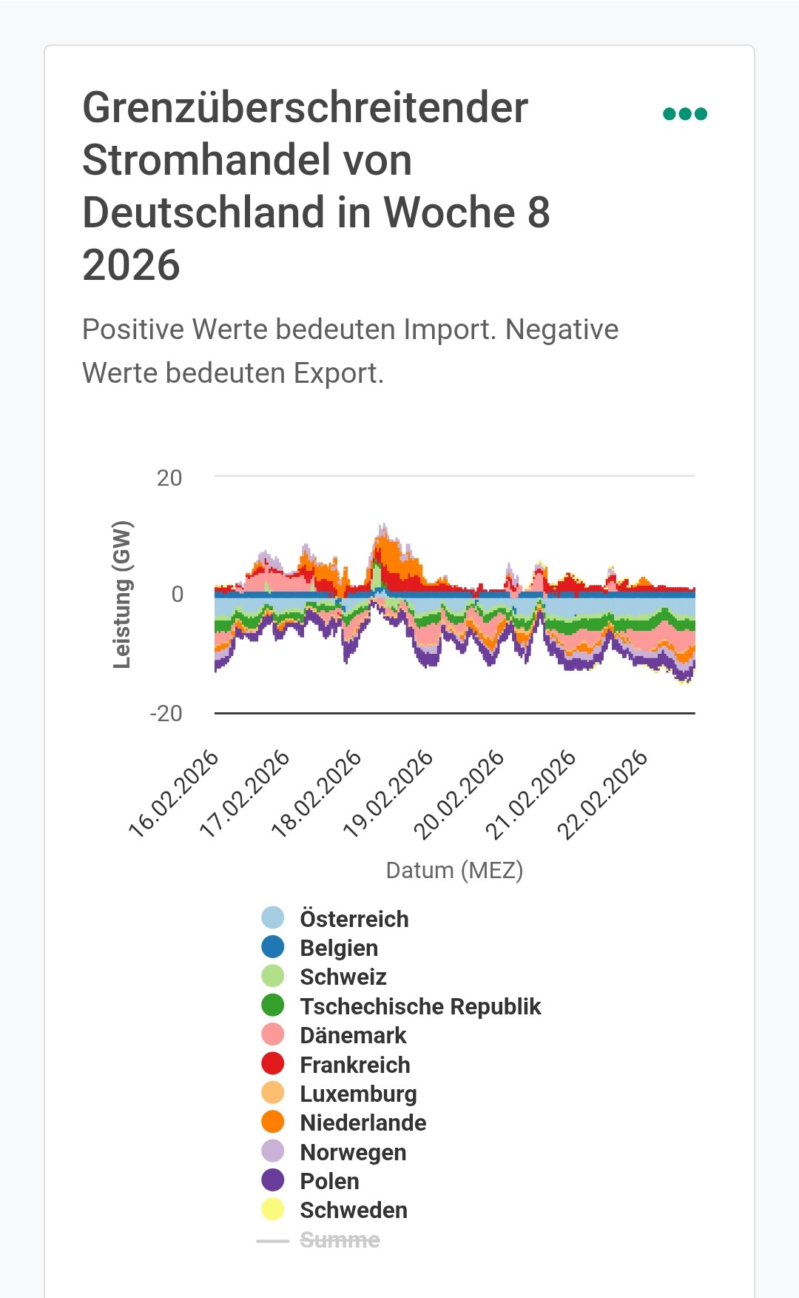799x1298 pixels.
Task: Hide the Frankreich series via its label
Action: [354, 1065]
